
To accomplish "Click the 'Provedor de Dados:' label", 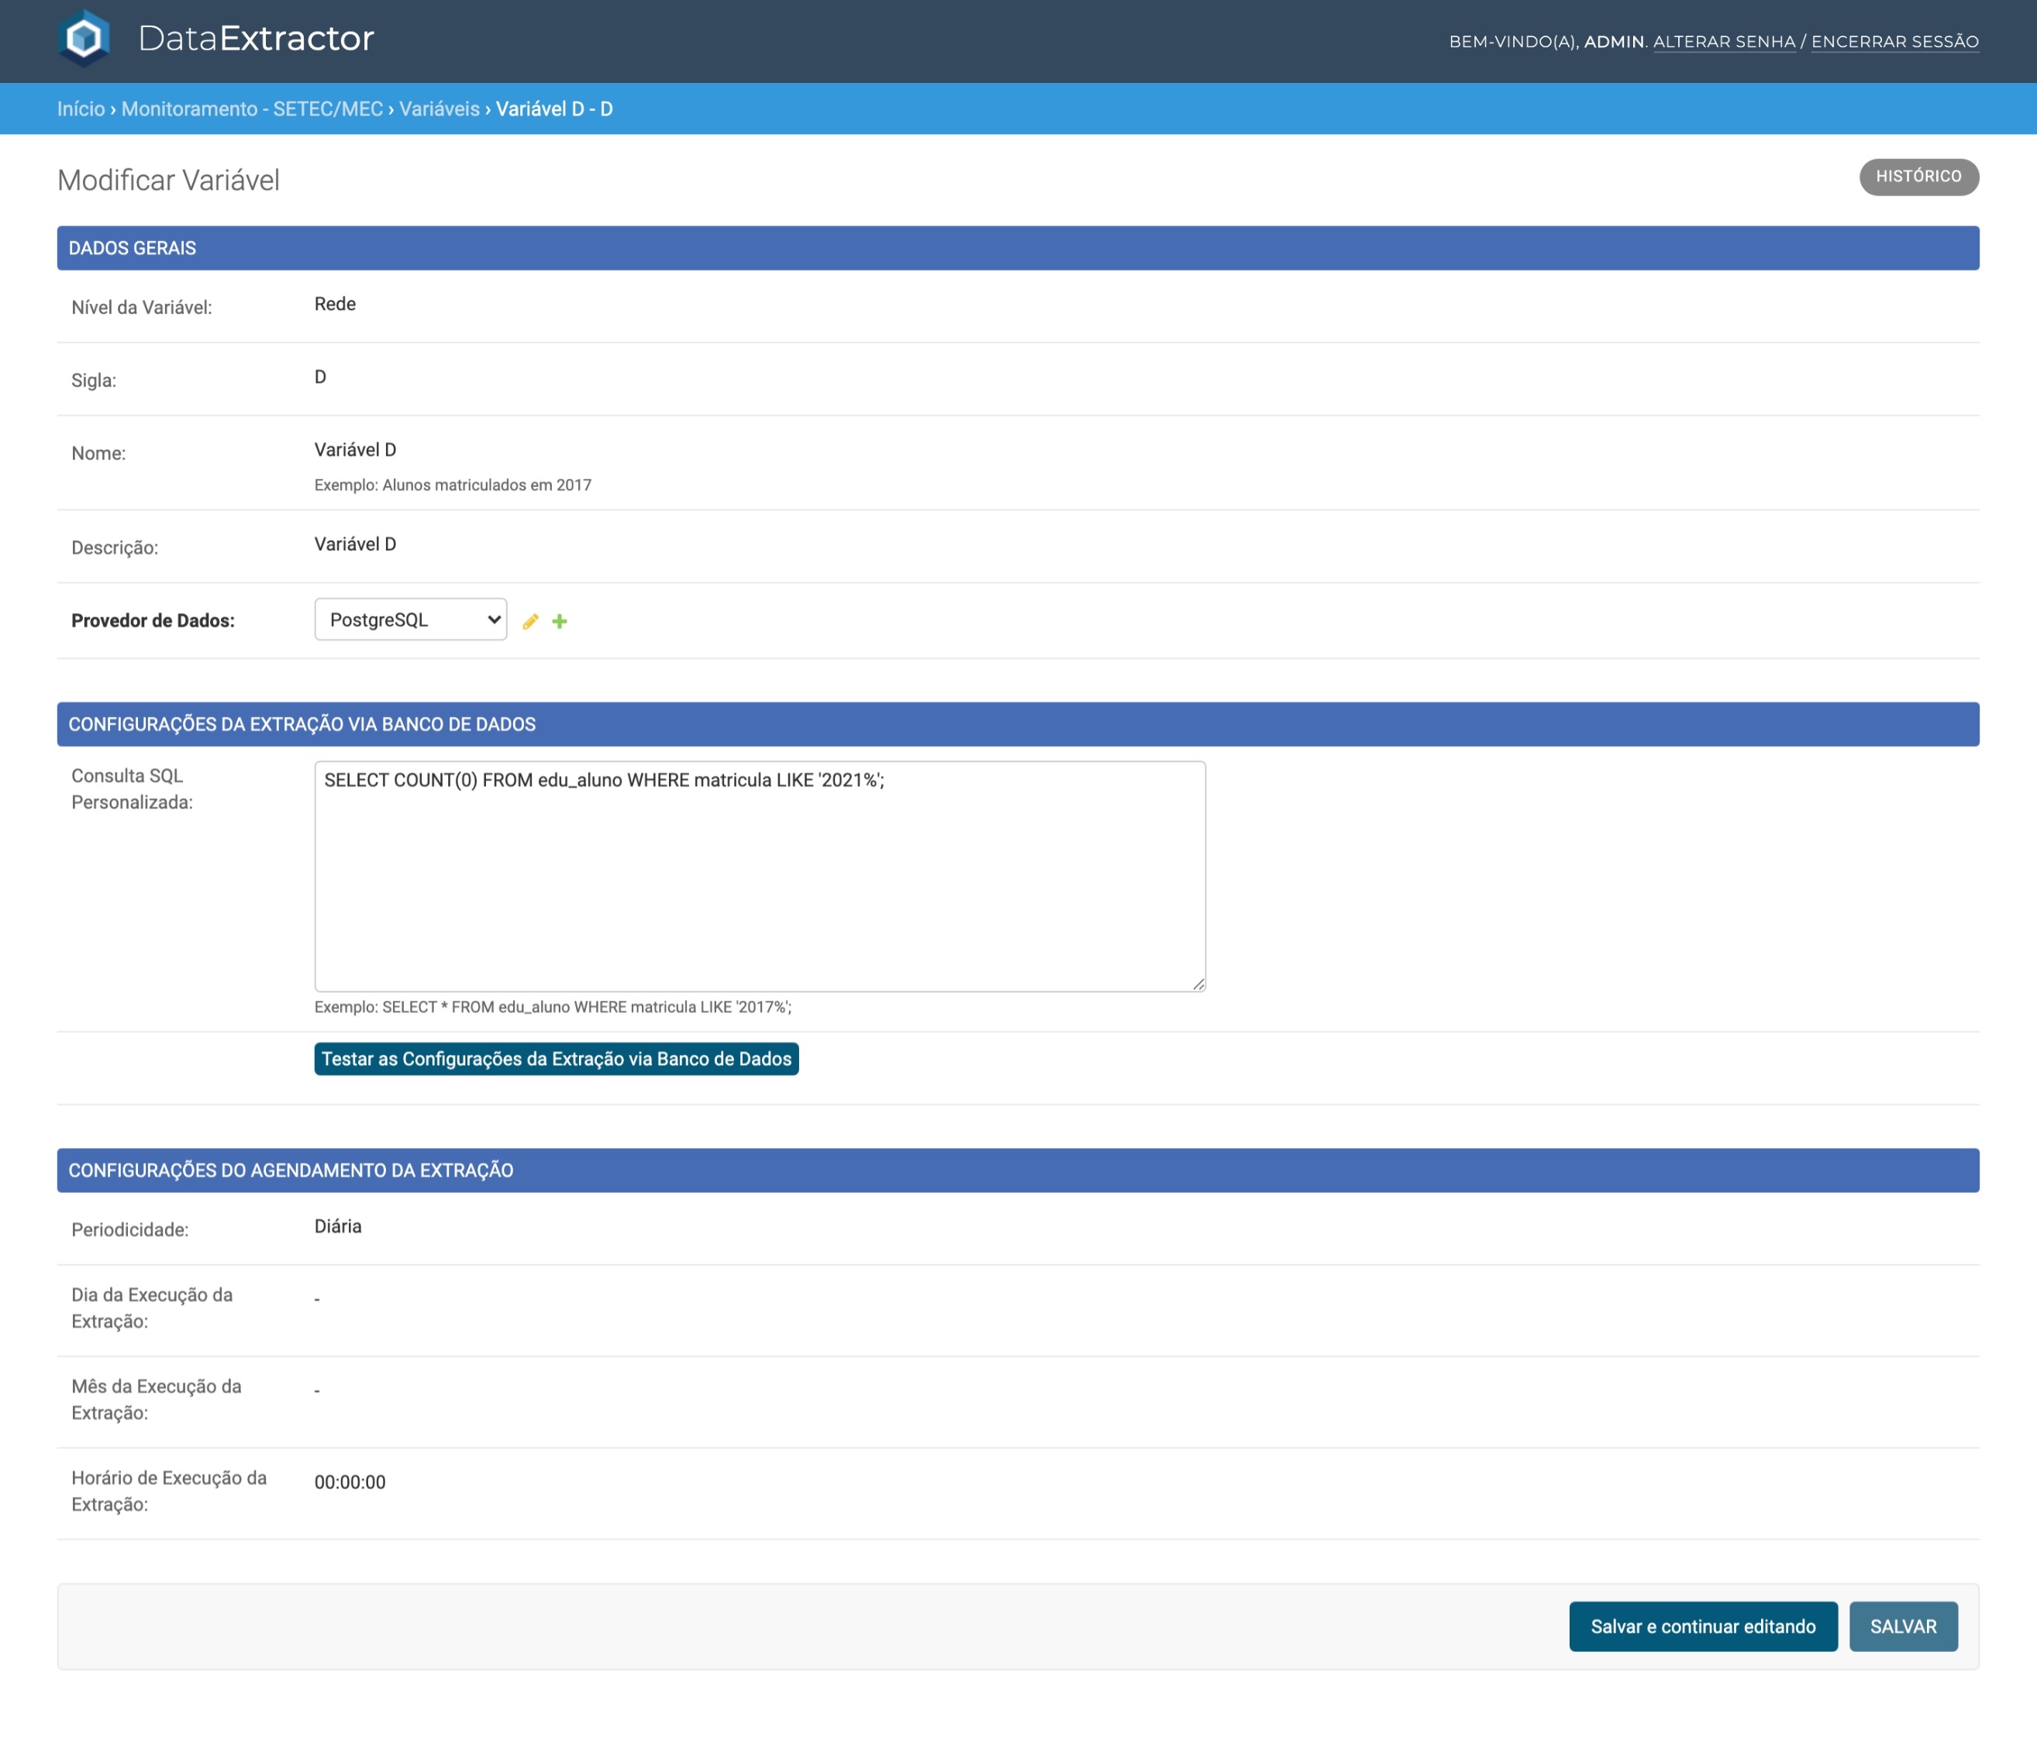I will (153, 620).
